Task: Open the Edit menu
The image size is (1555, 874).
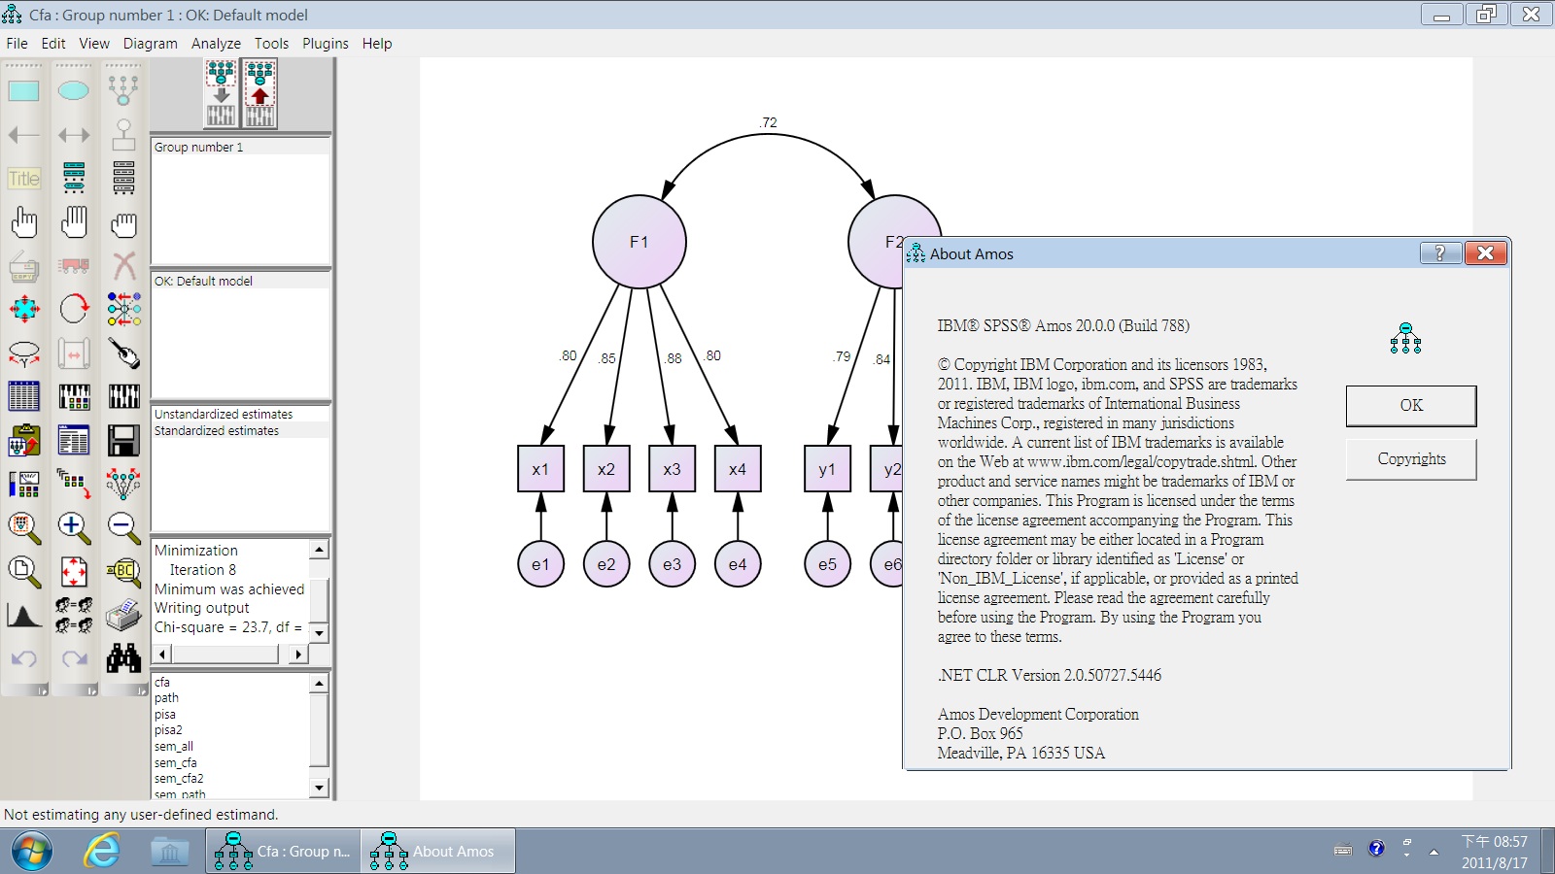Action: [x=53, y=44]
